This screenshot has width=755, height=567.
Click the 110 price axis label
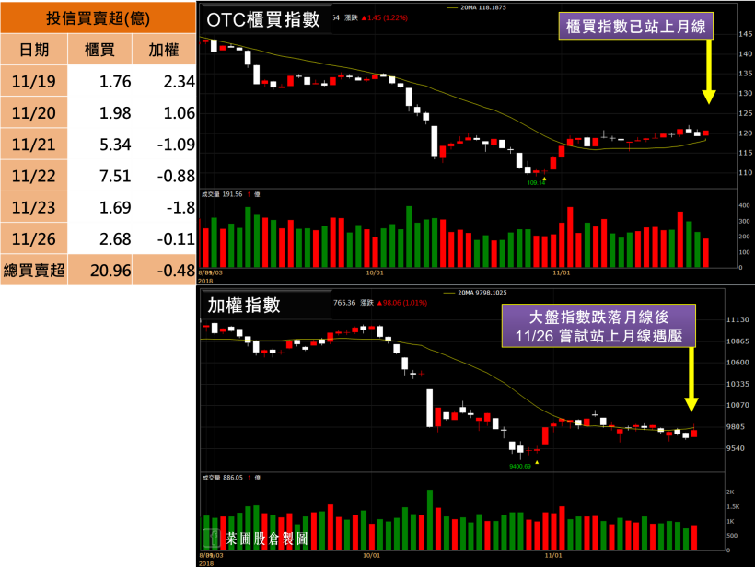click(x=745, y=172)
